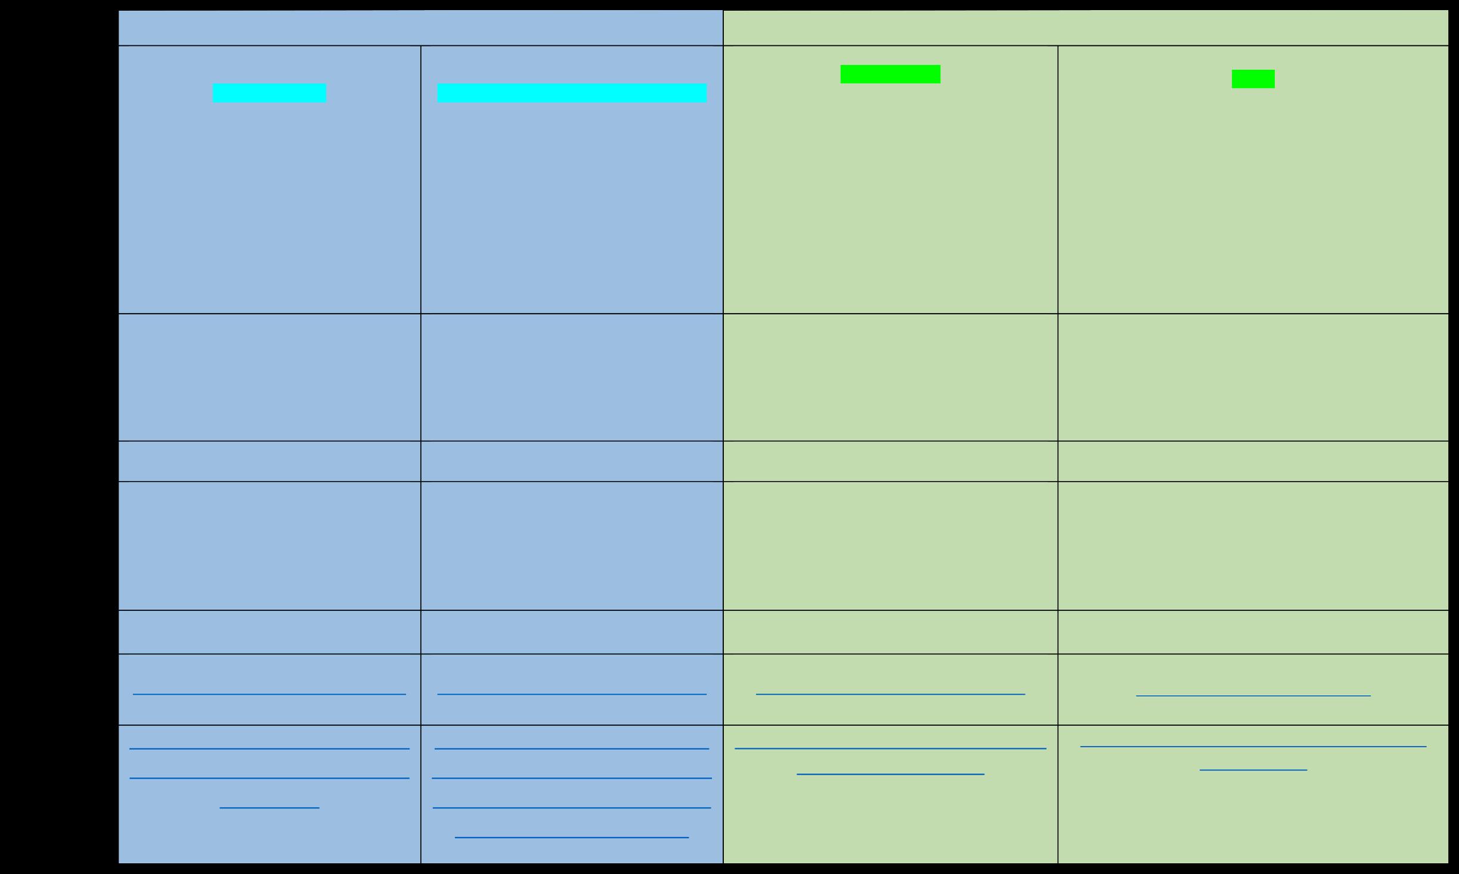1459x874 pixels.
Task: Click the thin third-row cell in second blue column
Action: point(571,461)
